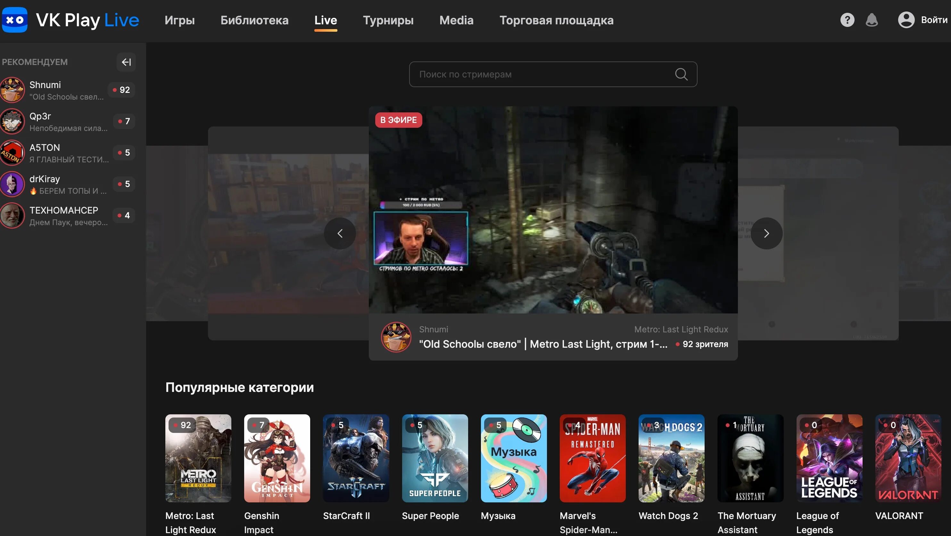Click the VALORANT title text

point(899,516)
